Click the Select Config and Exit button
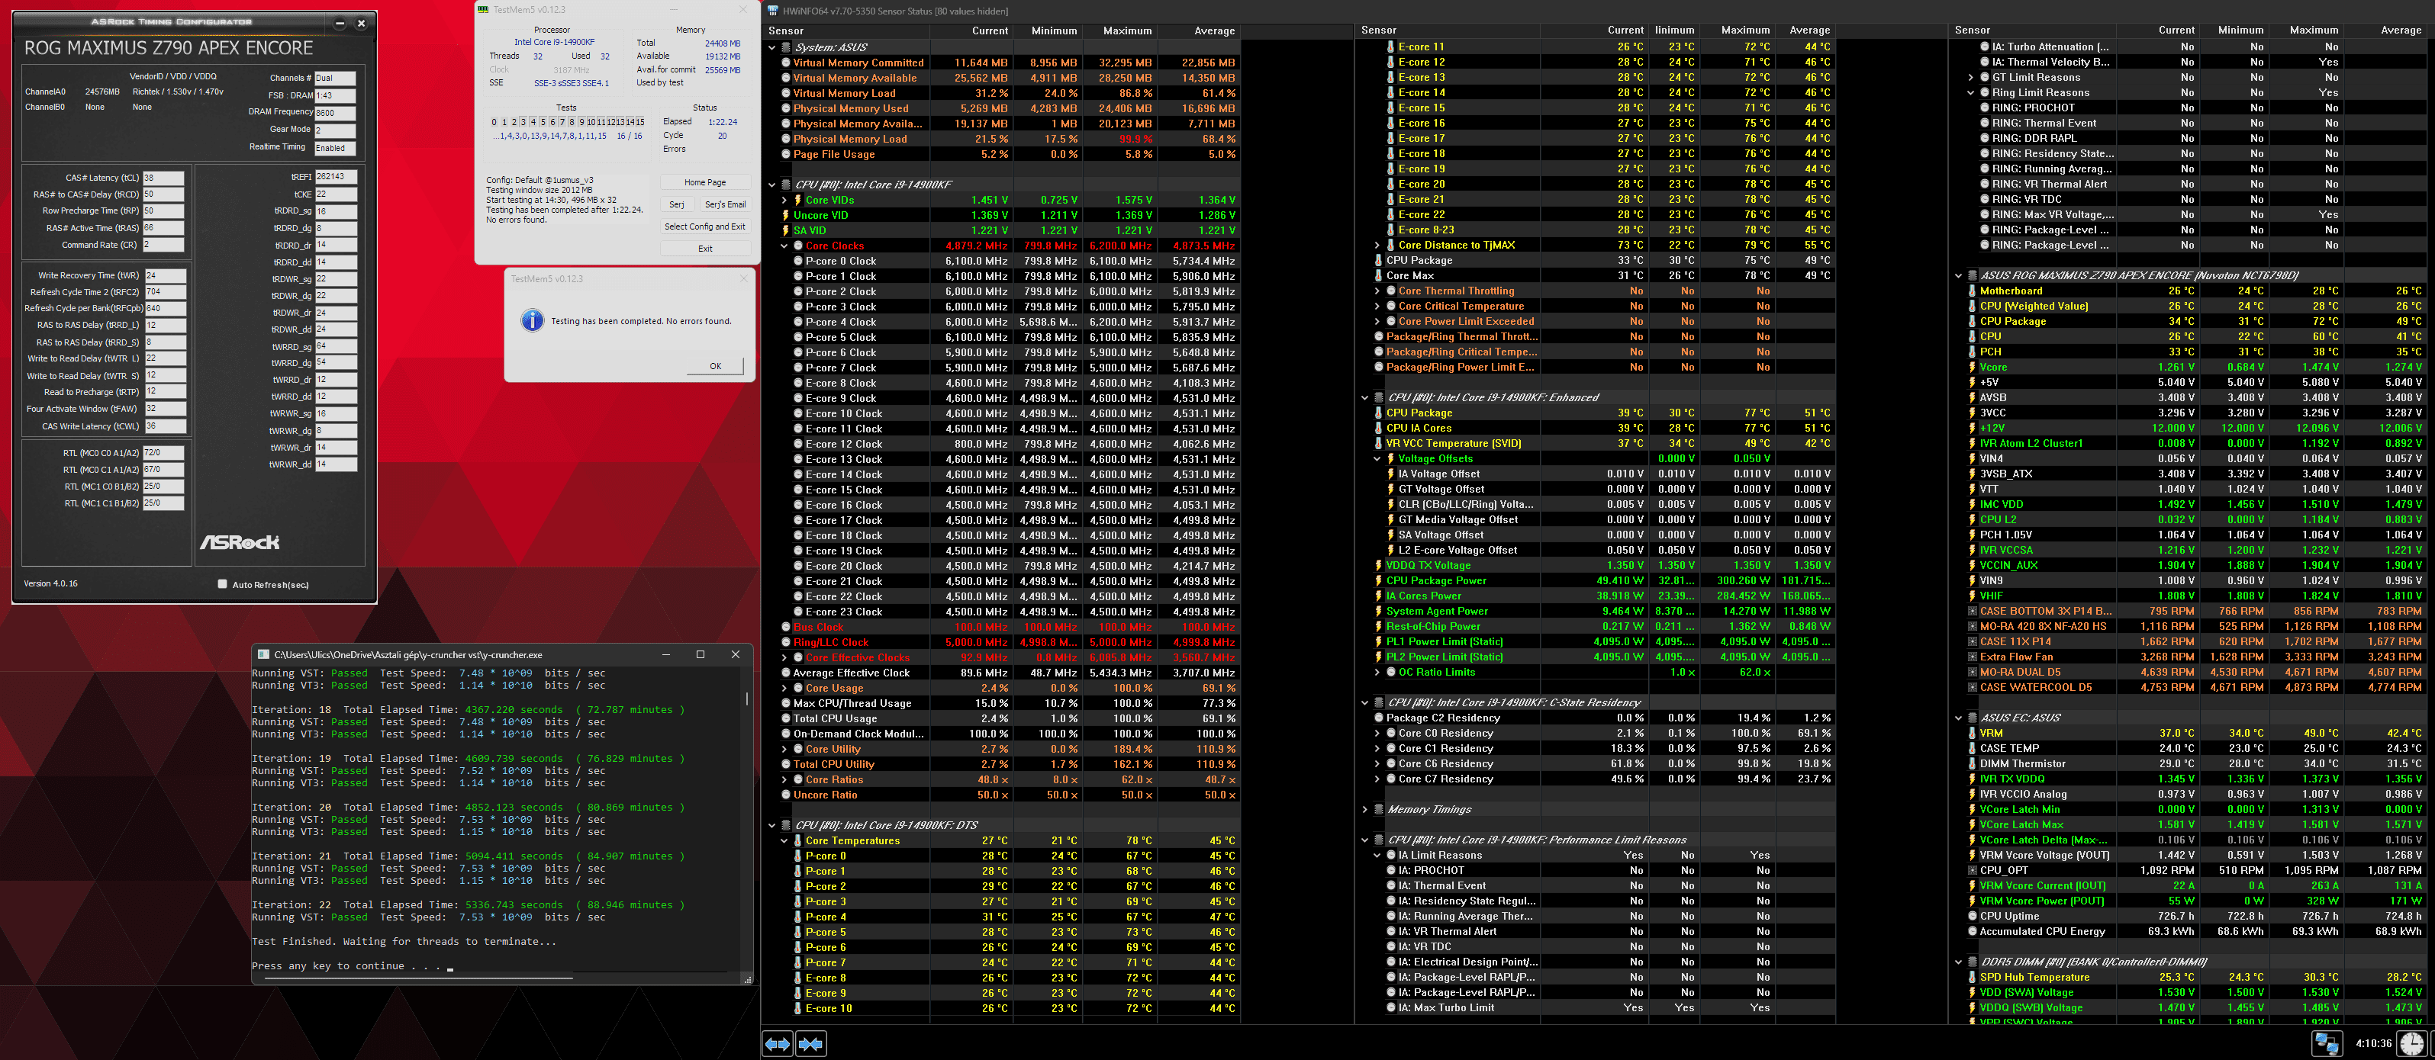 pyautogui.click(x=704, y=226)
